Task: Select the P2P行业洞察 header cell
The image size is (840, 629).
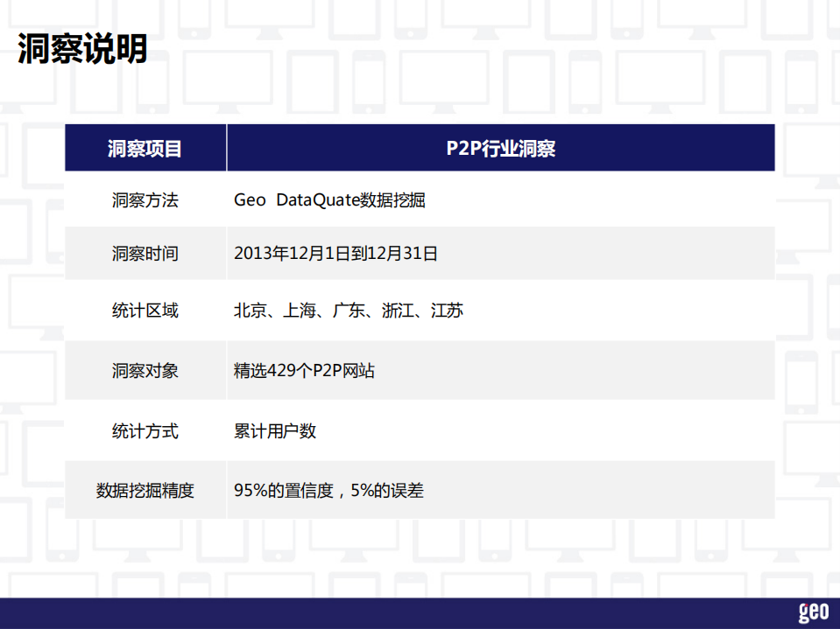Action: click(x=500, y=147)
